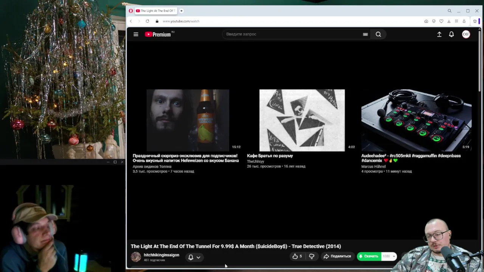Open Кафе Братья по разуму video title

(x=270, y=156)
